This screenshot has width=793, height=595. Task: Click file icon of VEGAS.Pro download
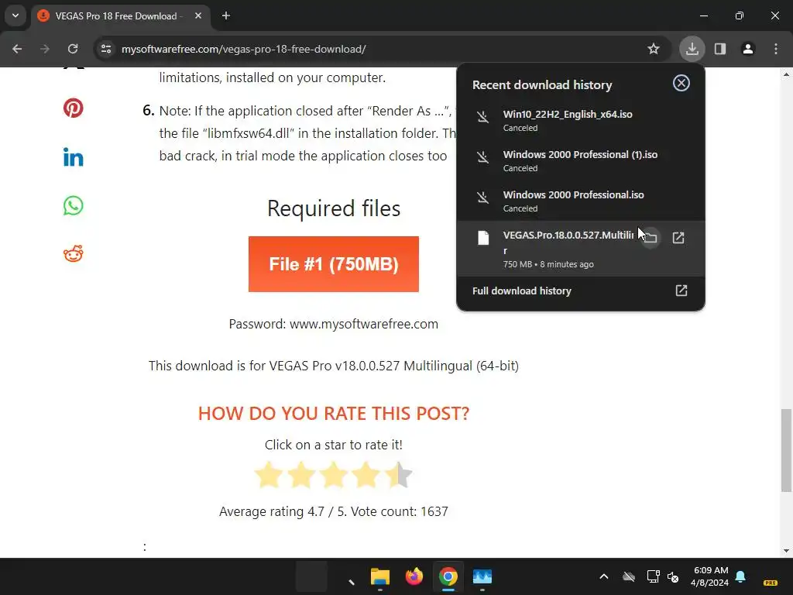click(483, 238)
